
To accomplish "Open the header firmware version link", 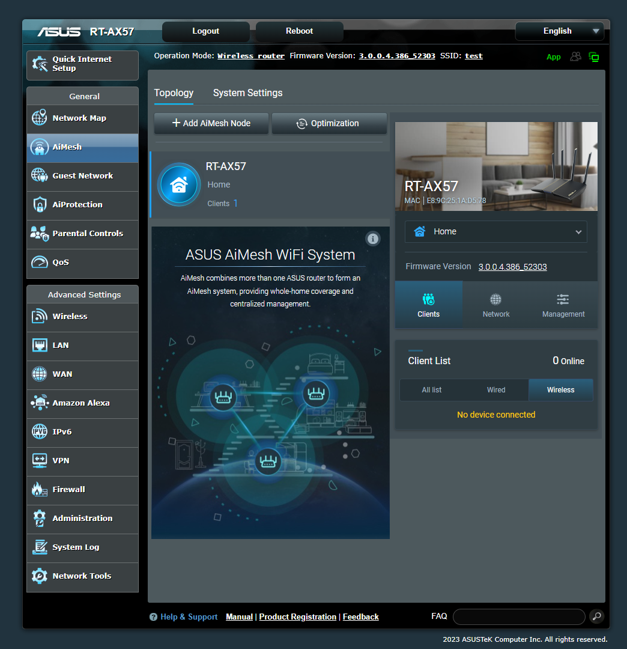I will pos(397,56).
